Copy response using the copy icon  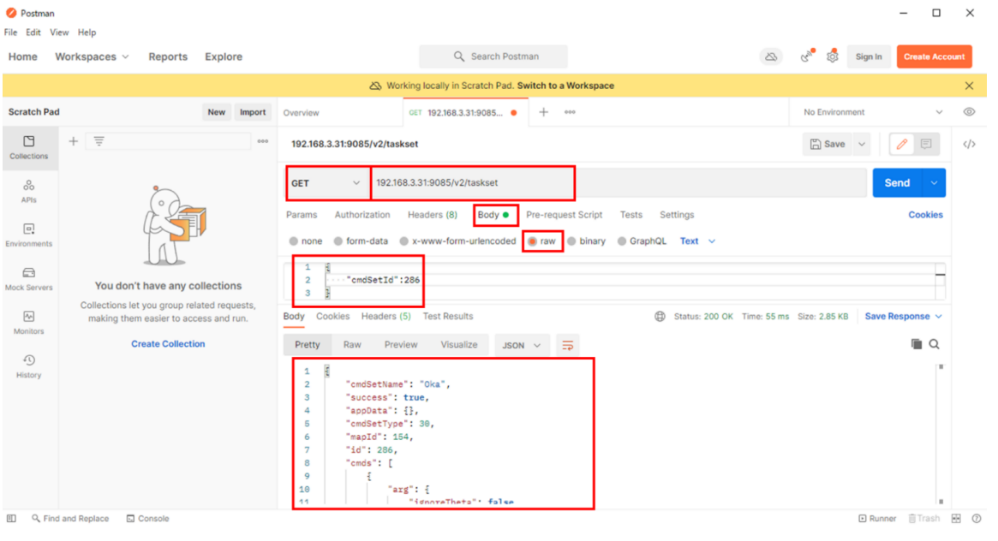(x=917, y=344)
